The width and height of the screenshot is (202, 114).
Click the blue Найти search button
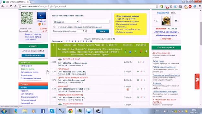[103, 31]
